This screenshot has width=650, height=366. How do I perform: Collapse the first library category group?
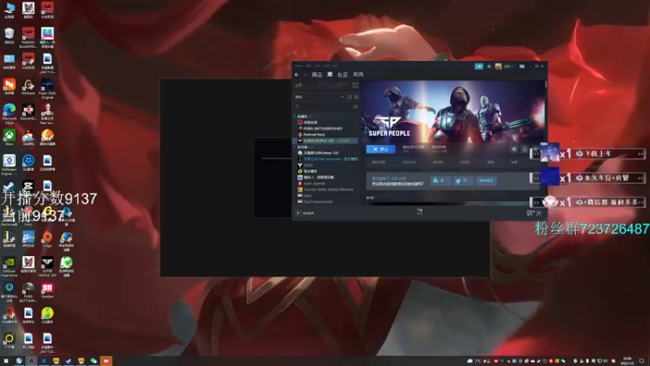coord(295,116)
